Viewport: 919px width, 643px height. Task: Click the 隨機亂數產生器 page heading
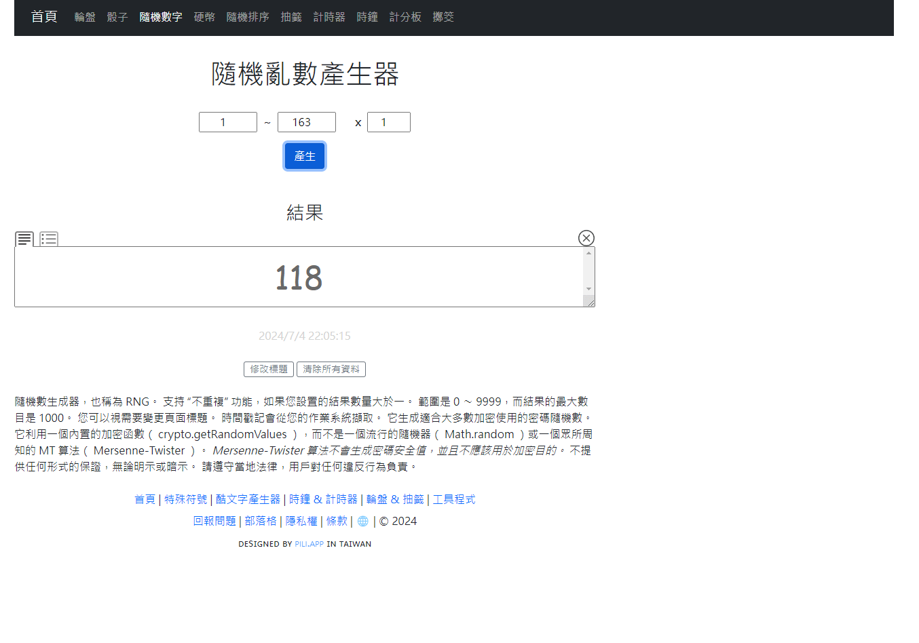click(305, 74)
